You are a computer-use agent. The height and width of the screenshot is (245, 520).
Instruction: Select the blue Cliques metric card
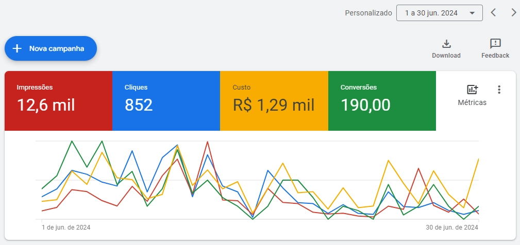(x=166, y=101)
